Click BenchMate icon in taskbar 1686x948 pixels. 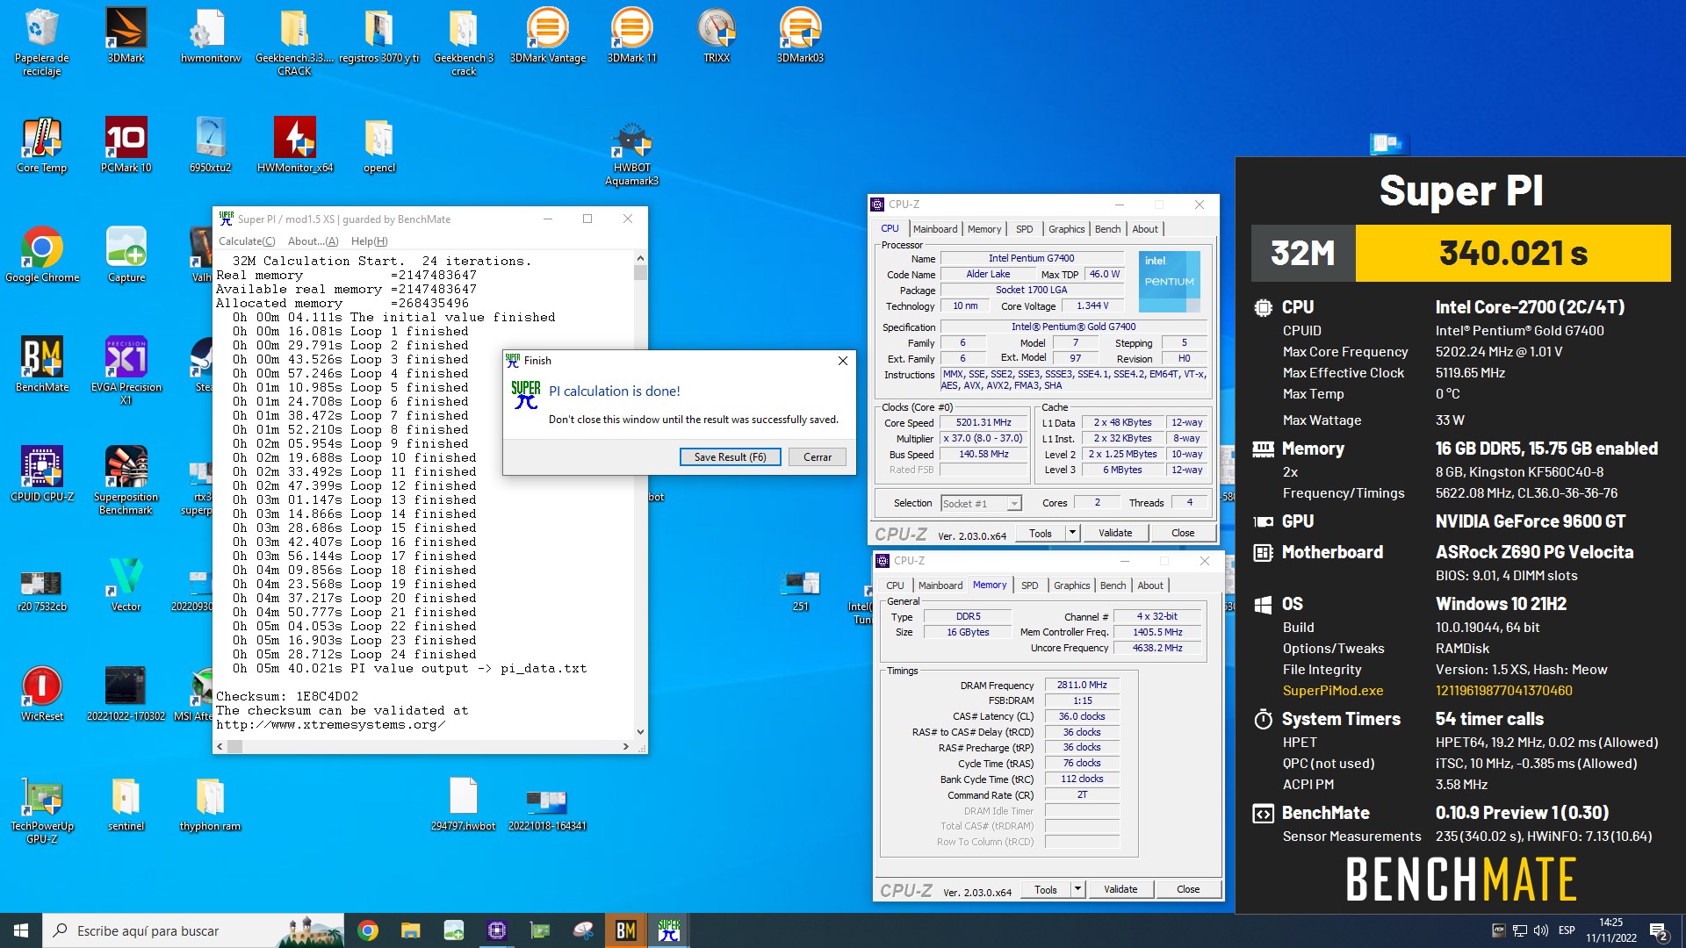coord(626,930)
